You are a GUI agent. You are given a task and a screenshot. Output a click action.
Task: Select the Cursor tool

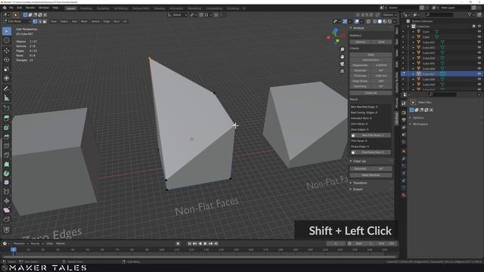pos(7,41)
